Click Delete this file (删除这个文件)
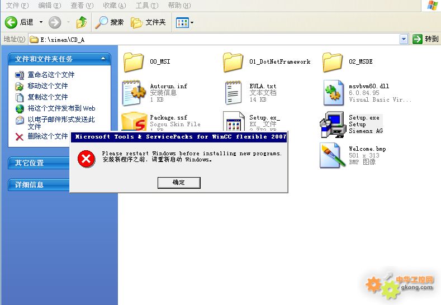 pyautogui.click(x=48, y=136)
